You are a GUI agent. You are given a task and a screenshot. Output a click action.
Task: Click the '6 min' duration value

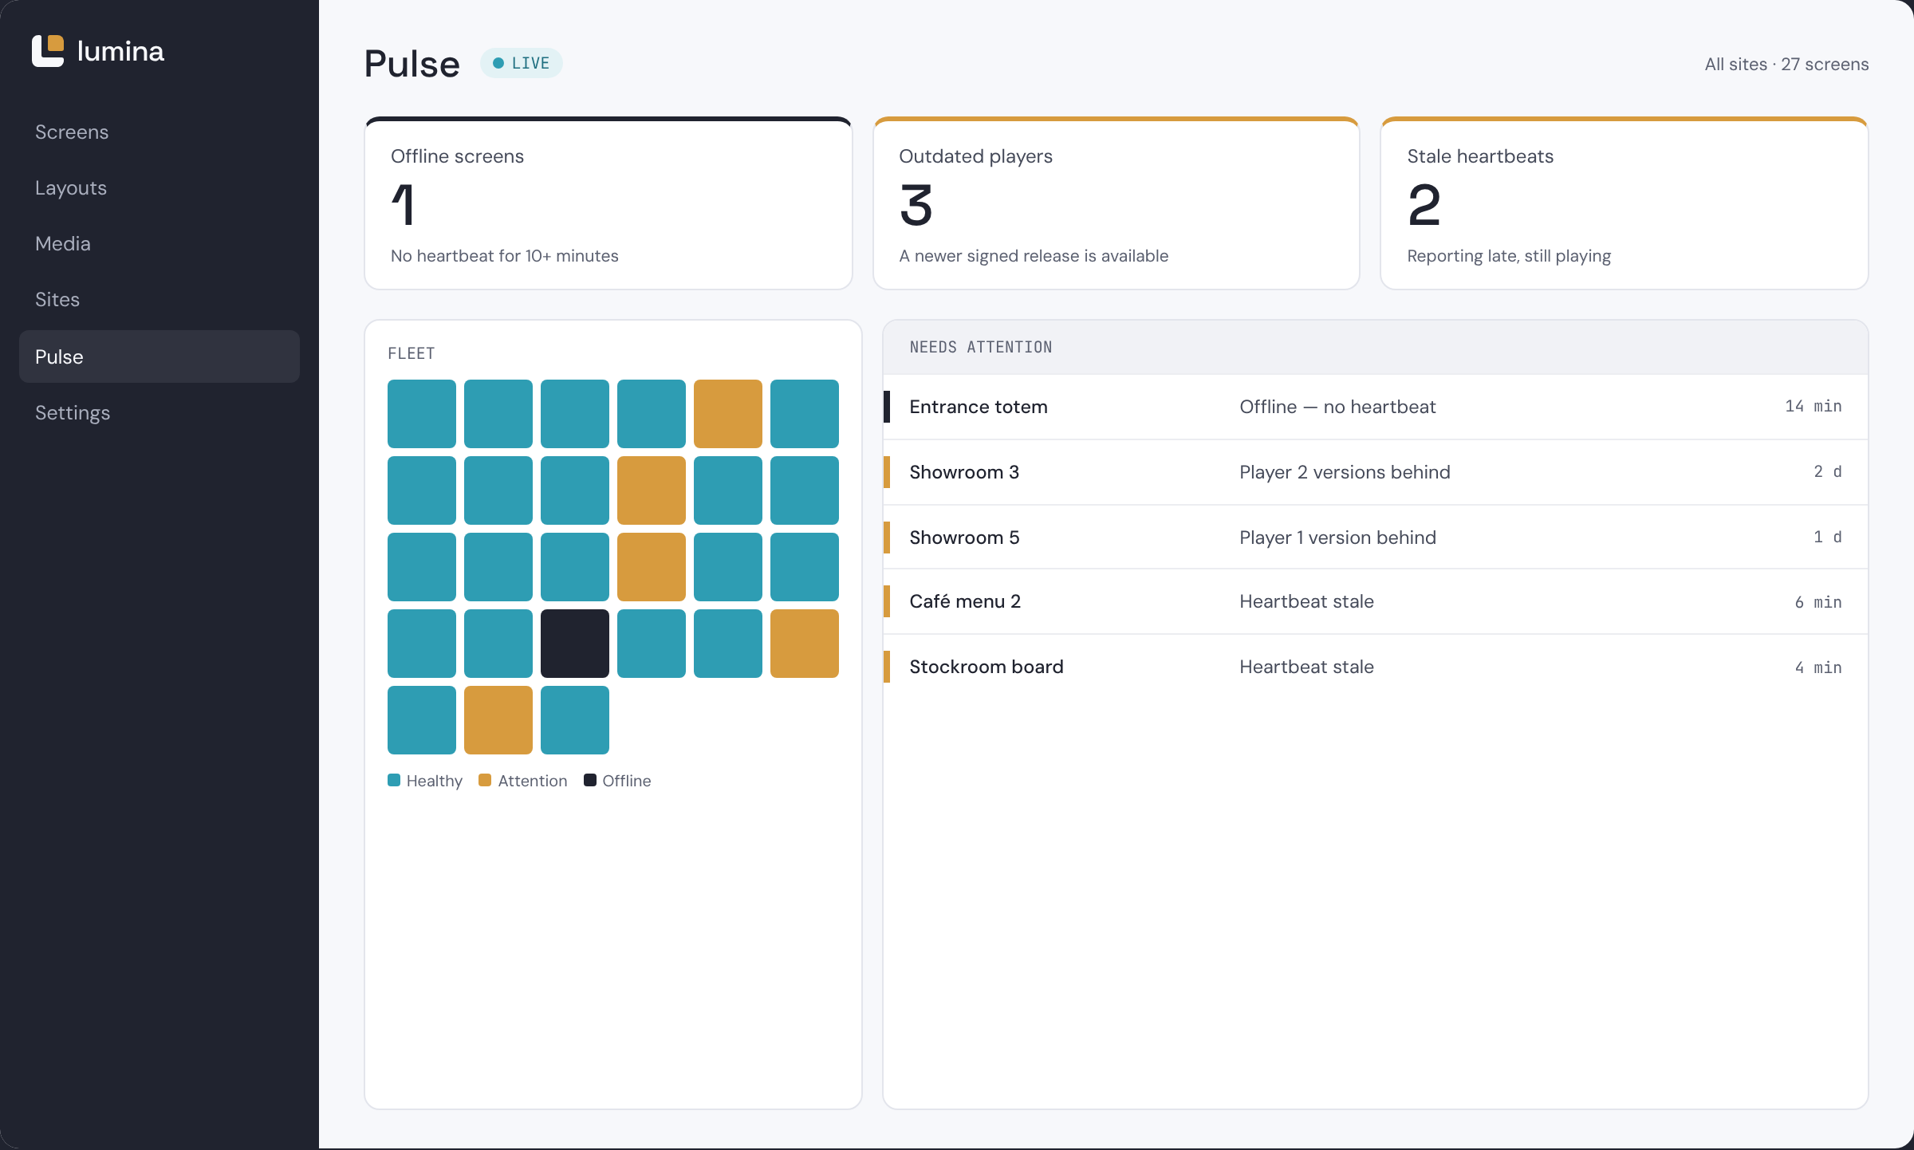pos(1818,602)
